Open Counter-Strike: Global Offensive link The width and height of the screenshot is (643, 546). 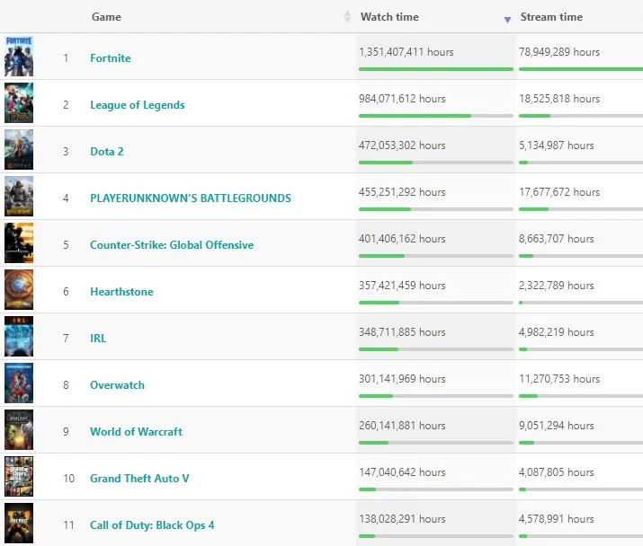point(172,245)
